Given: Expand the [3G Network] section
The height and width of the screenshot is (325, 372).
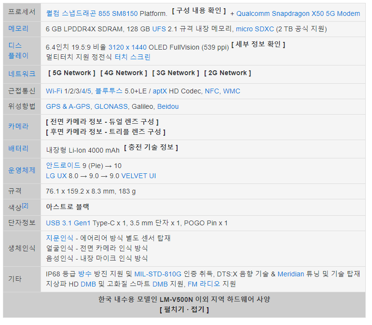Looking at the screenshot, I should point(176,73).
